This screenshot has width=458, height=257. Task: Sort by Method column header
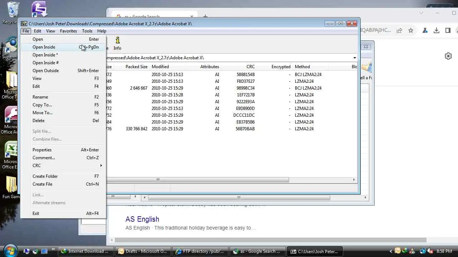click(311, 67)
